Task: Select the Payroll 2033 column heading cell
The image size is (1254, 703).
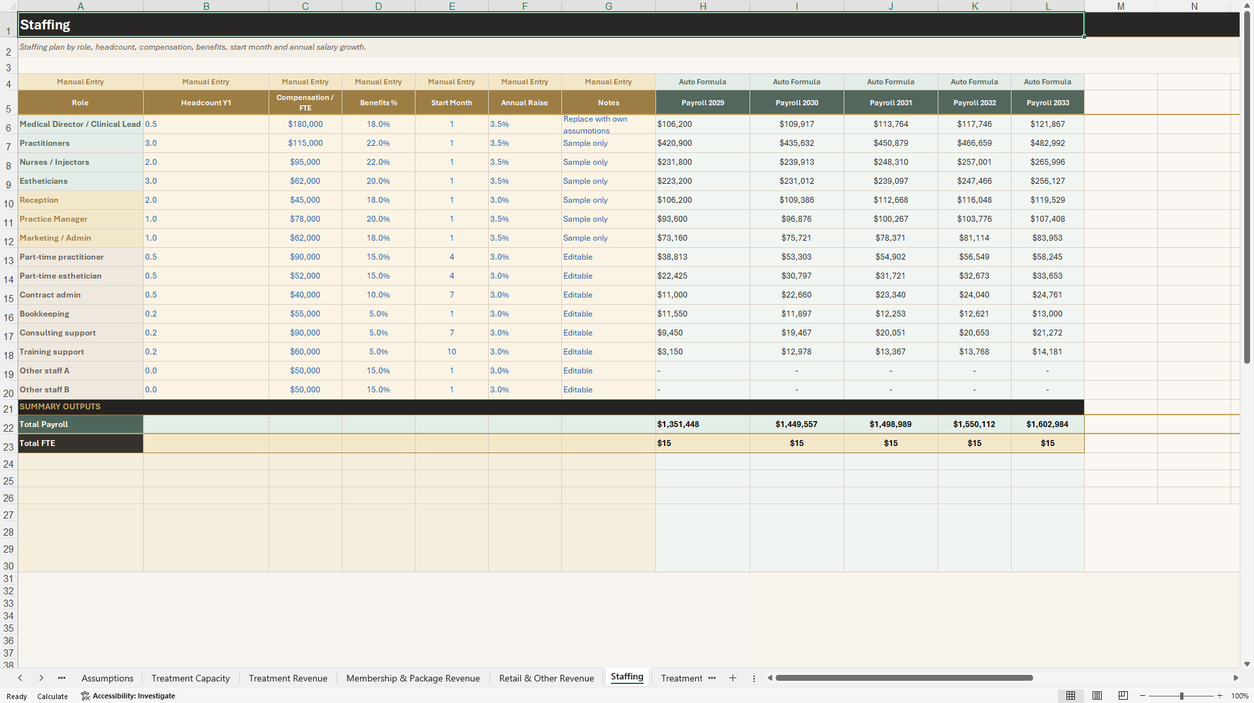Action: (x=1048, y=103)
